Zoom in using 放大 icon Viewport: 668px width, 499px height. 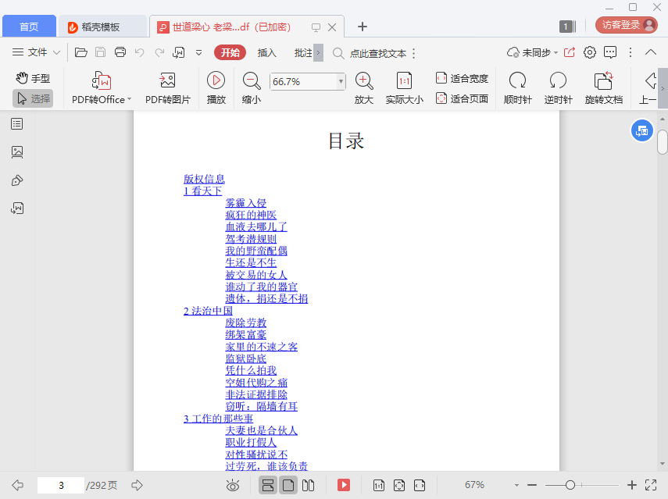pos(364,88)
